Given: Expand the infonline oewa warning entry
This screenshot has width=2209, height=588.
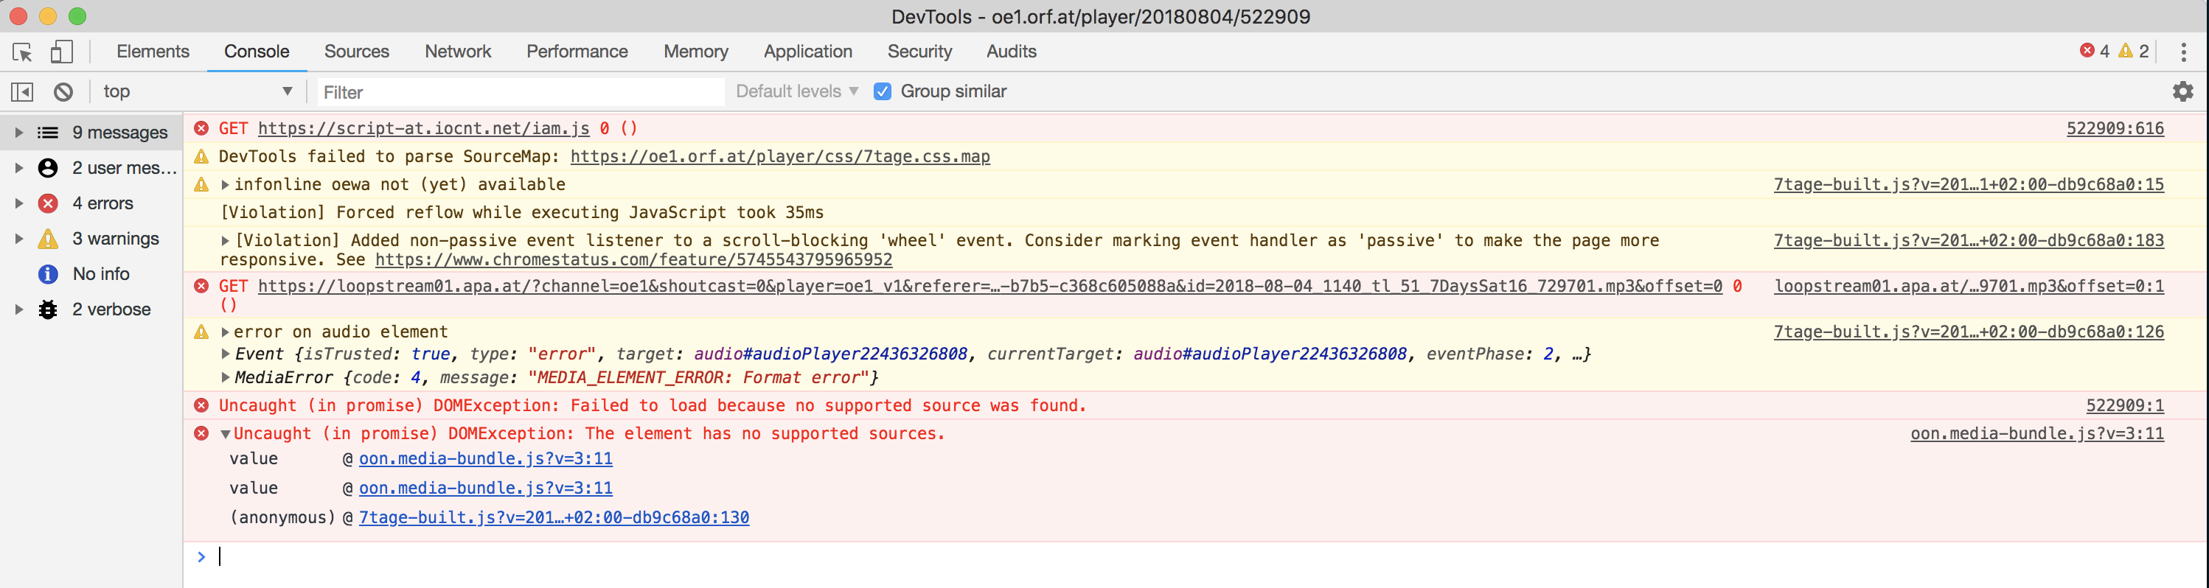Looking at the screenshot, I should 226,185.
